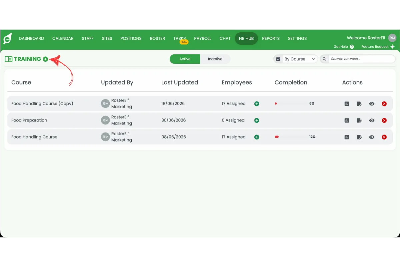Open the RM user avatar menu

[x=392, y=38]
